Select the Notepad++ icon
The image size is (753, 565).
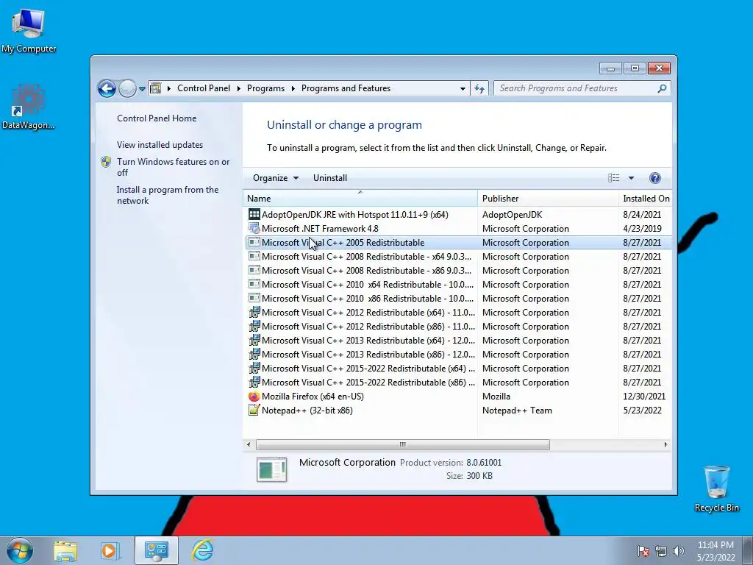(x=254, y=411)
